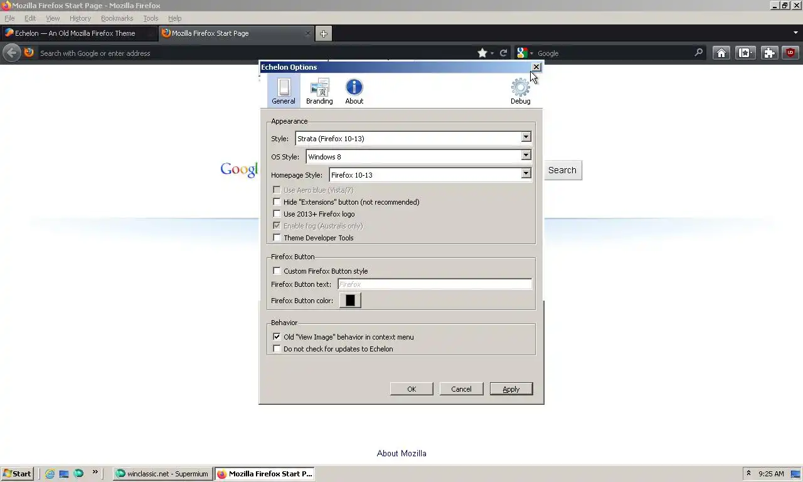This screenshot has height=482, width=803.
Task: Toggle Hide Extensions button checkbox
Action: 277,202
